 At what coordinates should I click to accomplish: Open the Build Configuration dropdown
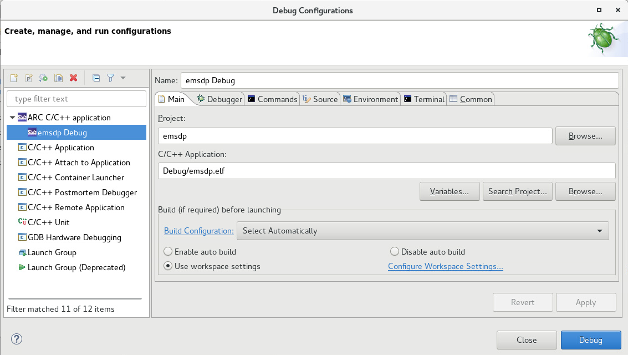(599, 231)
